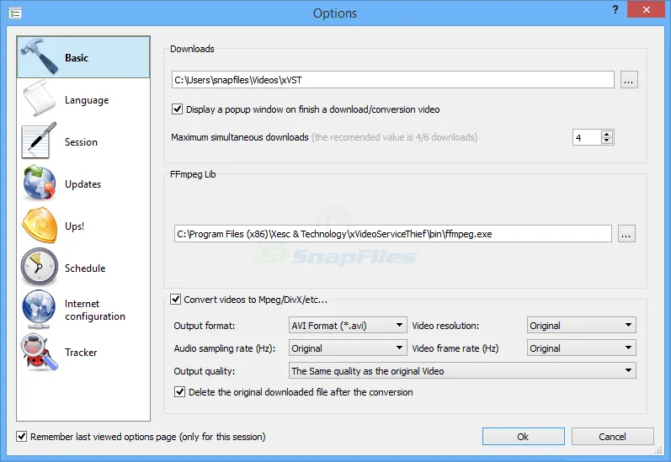
Task: Toggle popup window on finished download checkbox
Action: coord(177,109)
